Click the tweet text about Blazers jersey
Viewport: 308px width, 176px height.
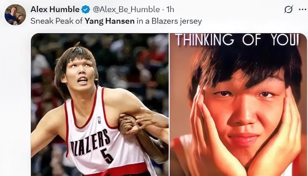(116, 21)
